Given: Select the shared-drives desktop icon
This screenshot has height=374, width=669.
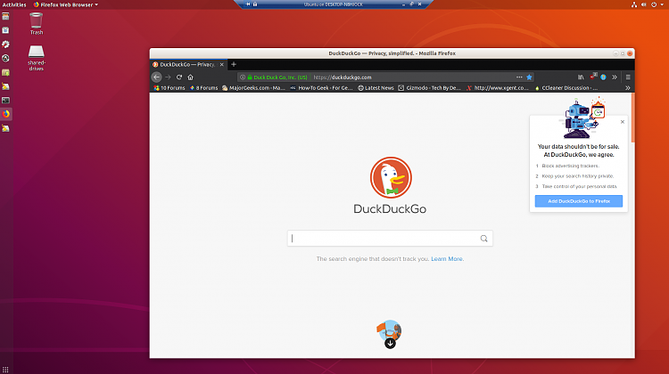Looking at the screenshot, I should click(x=37, y=58).
